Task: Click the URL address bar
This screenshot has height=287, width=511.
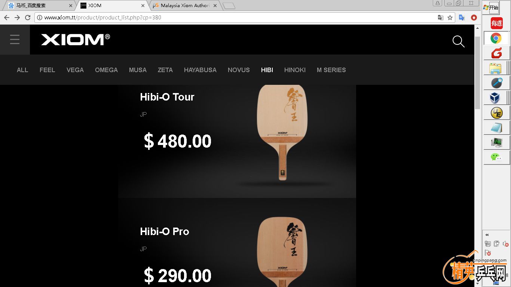Action: pos(239,18)
